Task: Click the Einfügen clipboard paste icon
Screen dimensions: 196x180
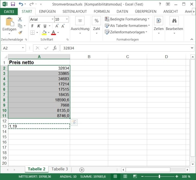Action: click(9, 22)
